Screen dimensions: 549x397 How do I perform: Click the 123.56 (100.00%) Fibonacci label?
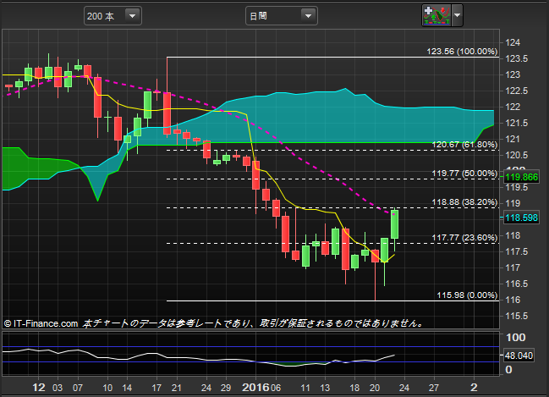[x=462, y=52]
